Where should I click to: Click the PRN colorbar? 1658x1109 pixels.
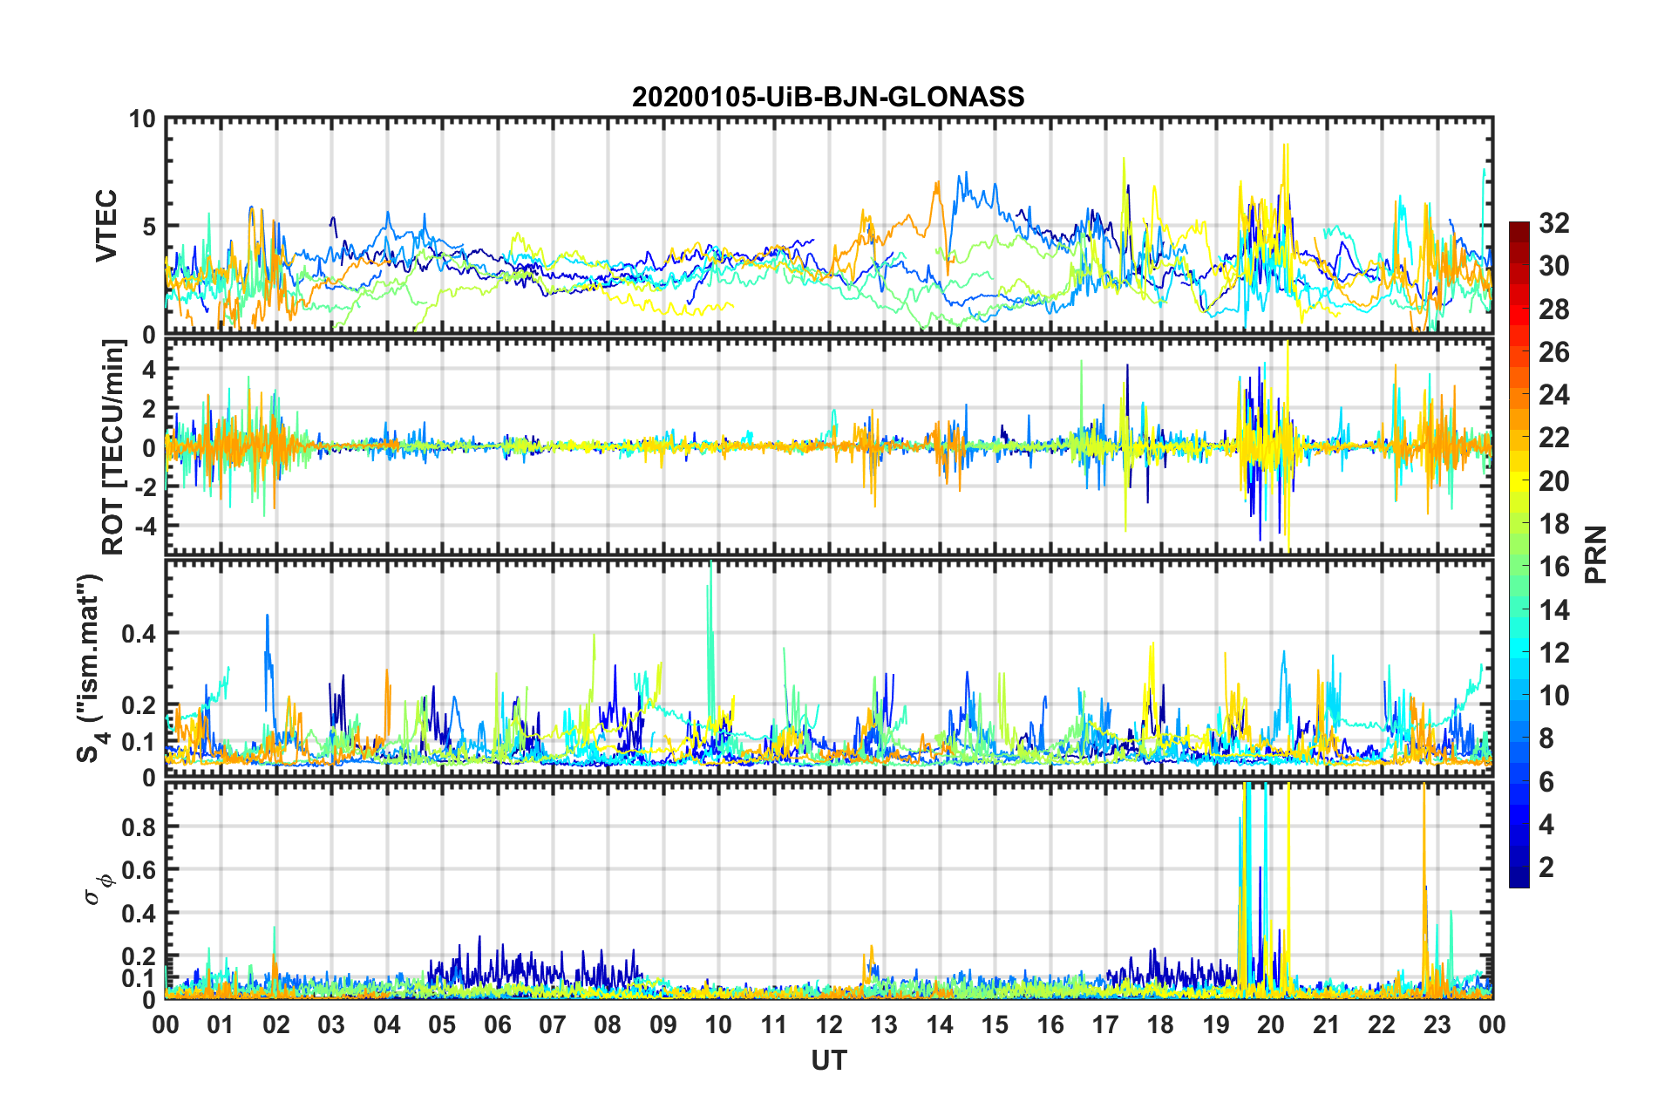pyautogui.click(x=1519, y=554)
